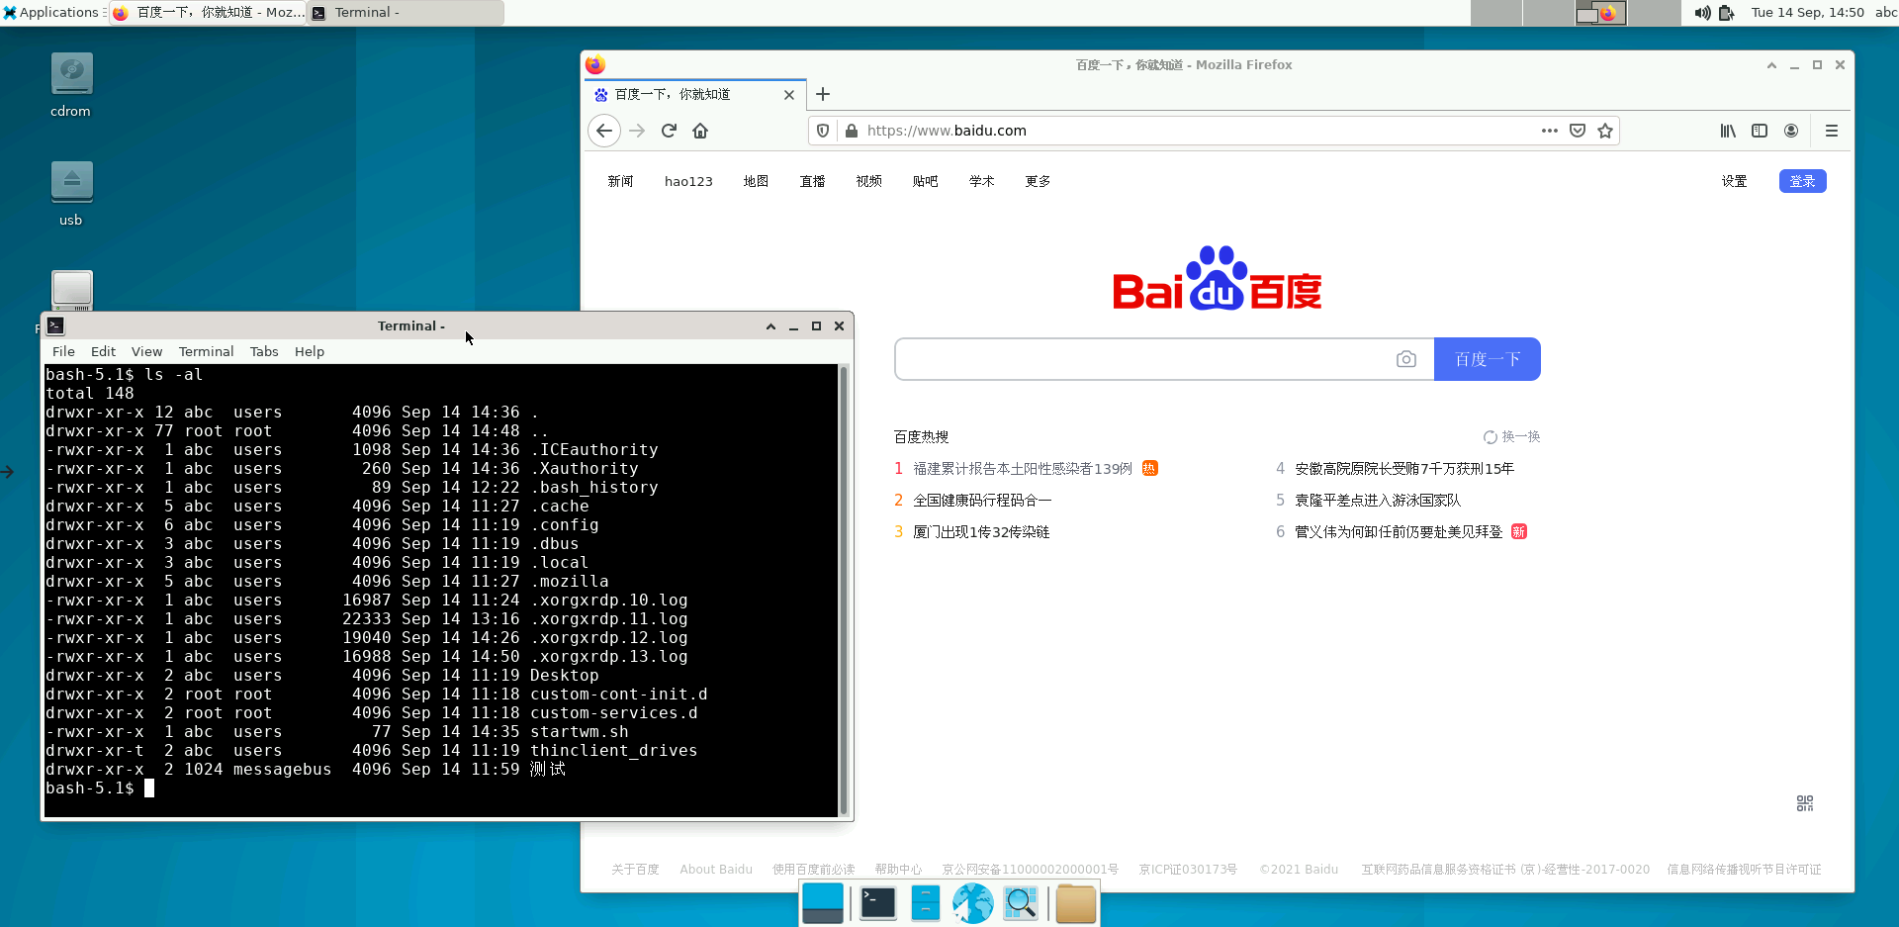This screenshot has width=1899, height=927.
Task: Click the Firefox account profile icon
Action: pyautogui.click(x=1791, y=130)
